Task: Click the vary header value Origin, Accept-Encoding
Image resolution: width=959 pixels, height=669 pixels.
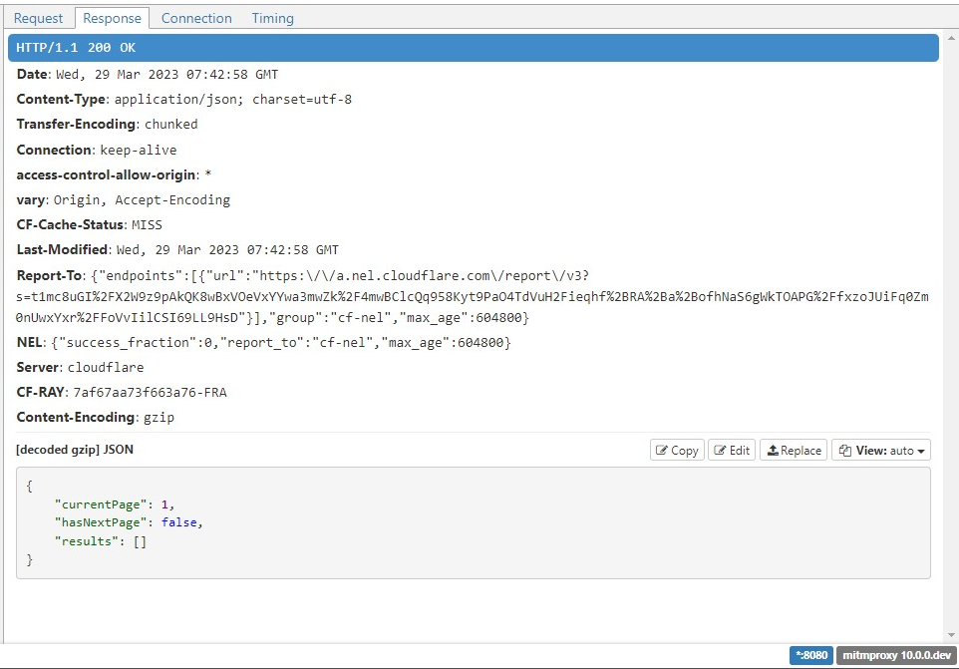Action: [x=142, y=200]
